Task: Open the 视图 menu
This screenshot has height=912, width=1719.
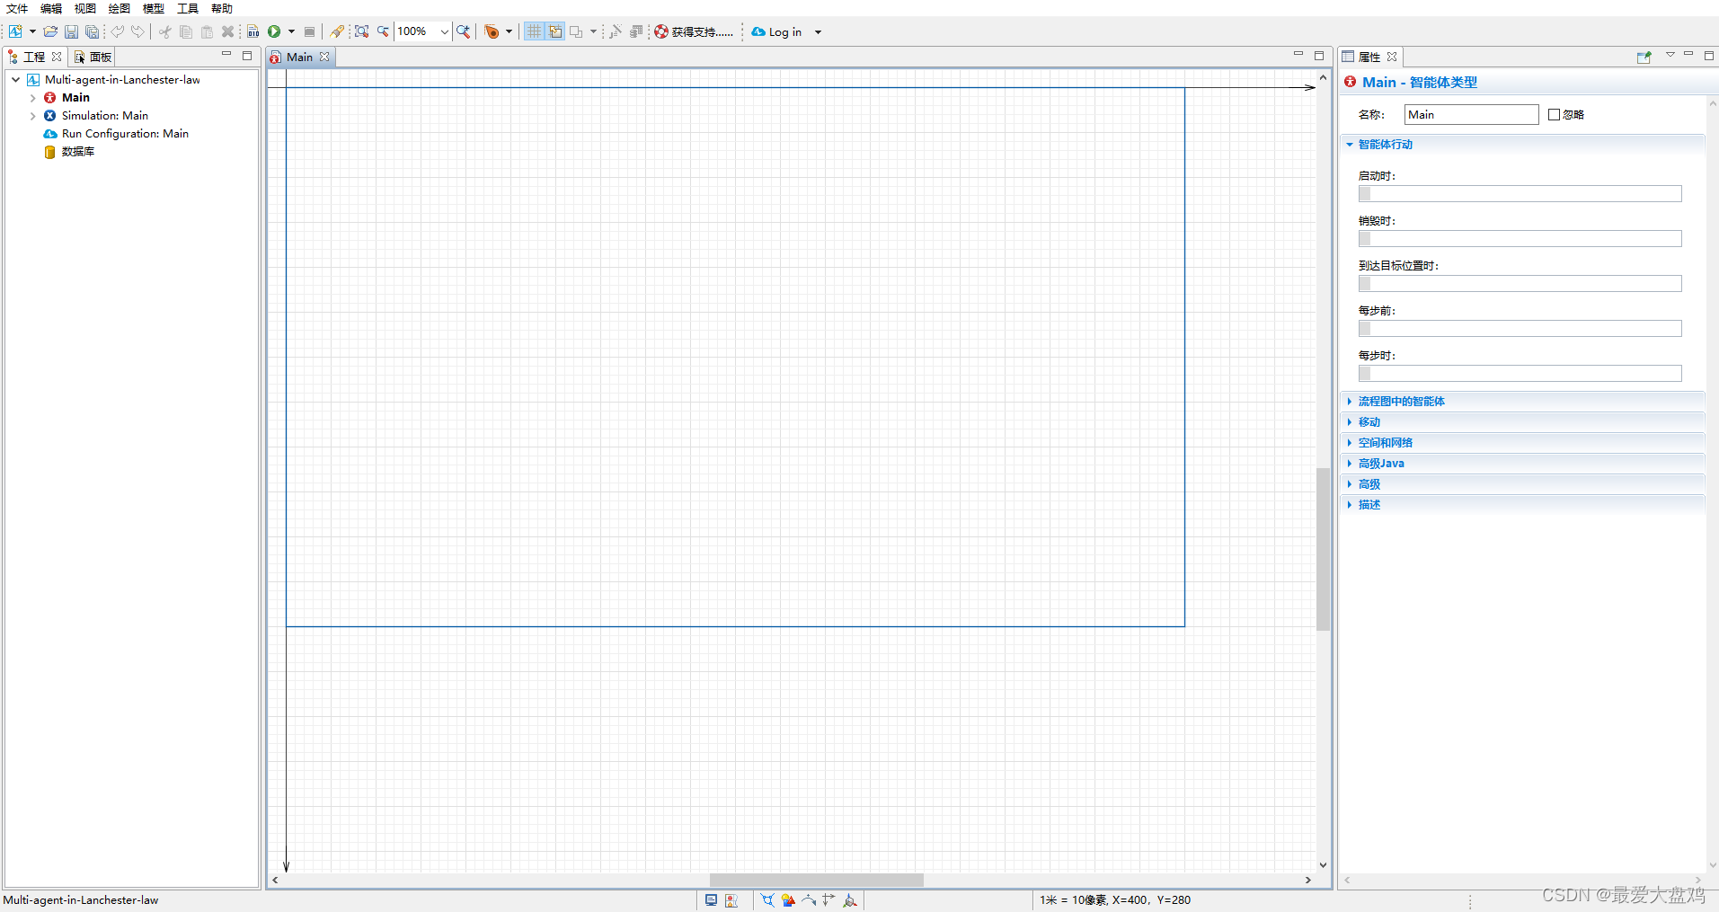Action: (85, 8)
